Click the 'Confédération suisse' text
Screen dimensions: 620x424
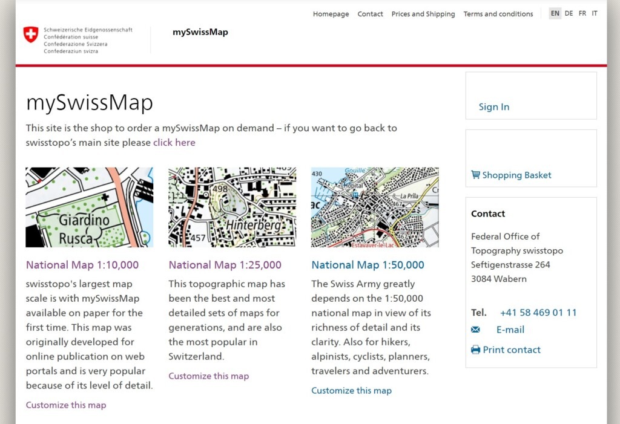pos(71,37)
